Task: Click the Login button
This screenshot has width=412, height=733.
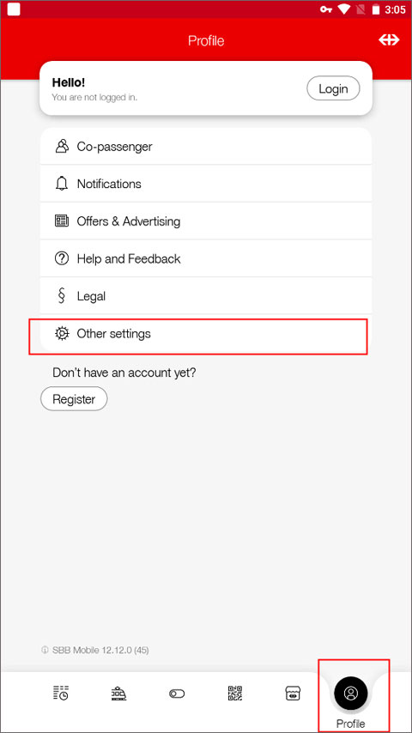Action: click(x=333, y=88)
